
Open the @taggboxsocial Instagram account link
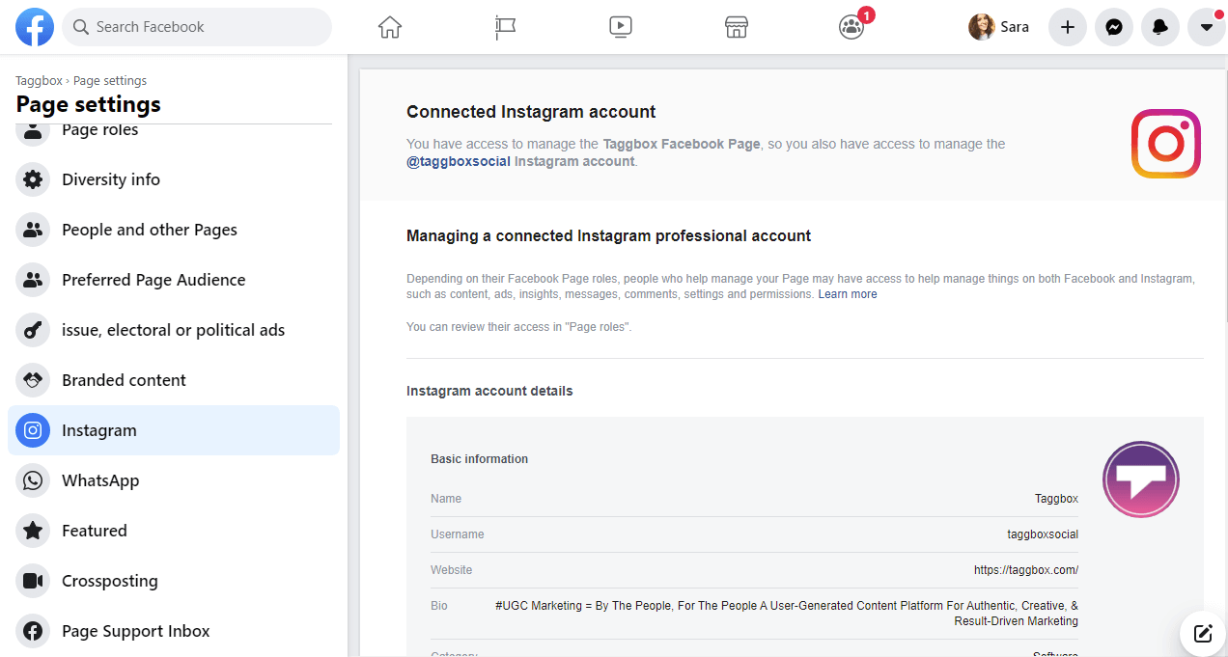click(459, 161)
